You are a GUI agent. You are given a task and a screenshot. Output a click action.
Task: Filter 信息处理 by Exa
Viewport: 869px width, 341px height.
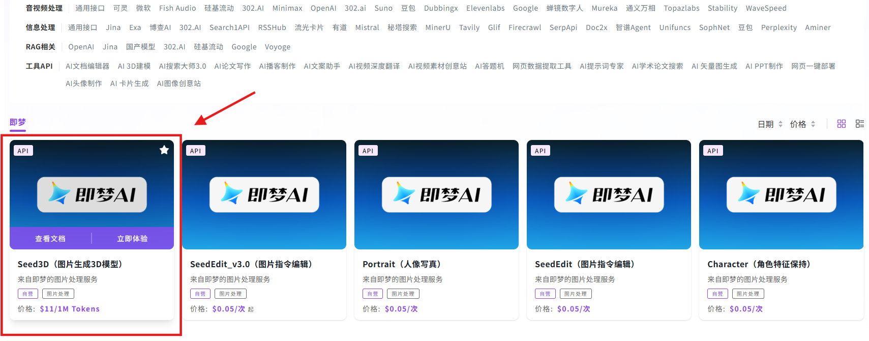point(135,27)
